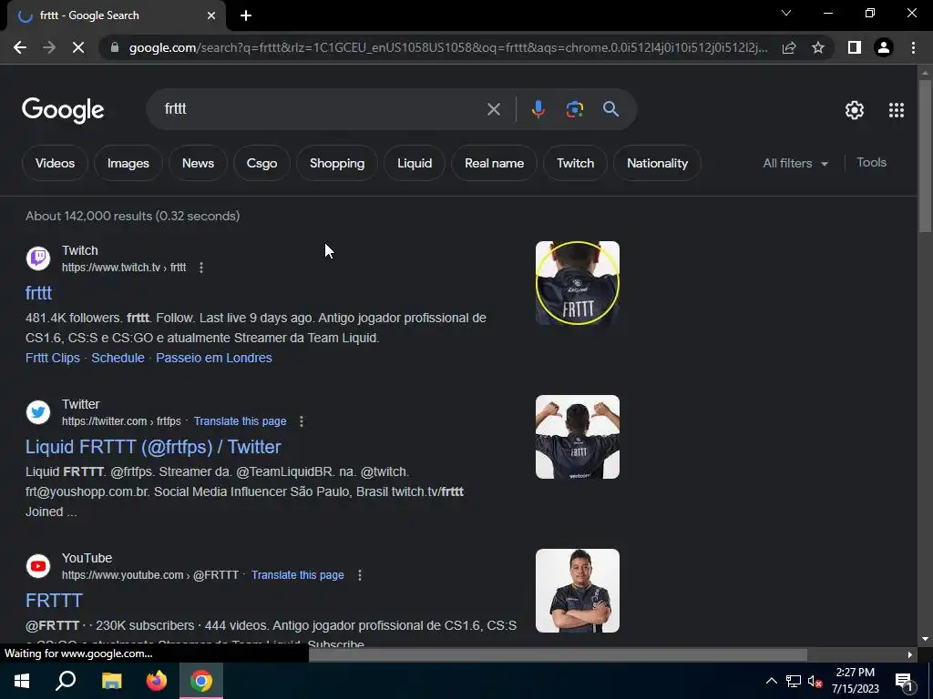Open Windows taskbar search
Viewport: 933px width, 699px height.
click(x=66, y=681)
